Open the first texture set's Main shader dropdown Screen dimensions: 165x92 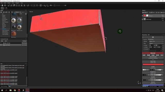24,43
